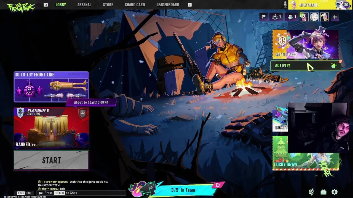Open the flaming skull icon at bottom right

click(x=312, y=192)
